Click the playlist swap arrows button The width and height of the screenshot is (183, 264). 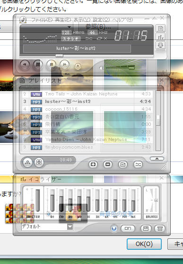(x=138, y=164)
